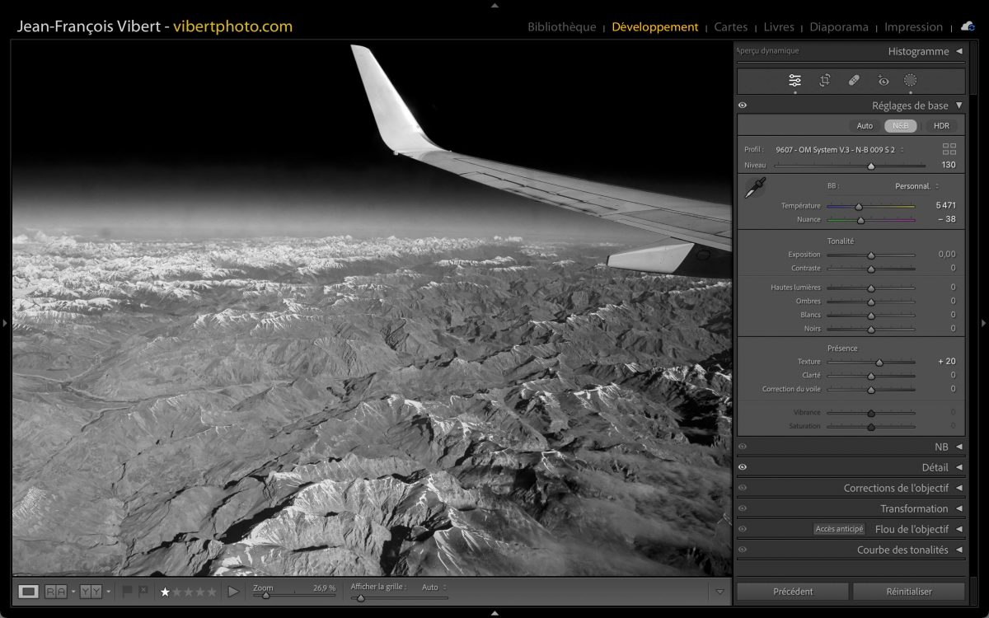The width and height of the screenshot is (989, 618).
Task: Pick the white balance eyedropper tool
Action: coord(754,188)
